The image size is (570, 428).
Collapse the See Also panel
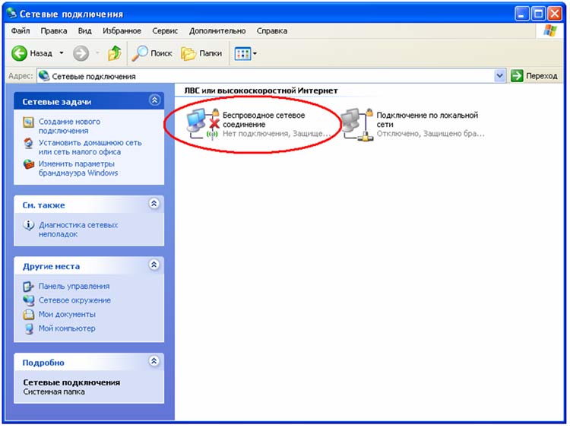(155, 204)
